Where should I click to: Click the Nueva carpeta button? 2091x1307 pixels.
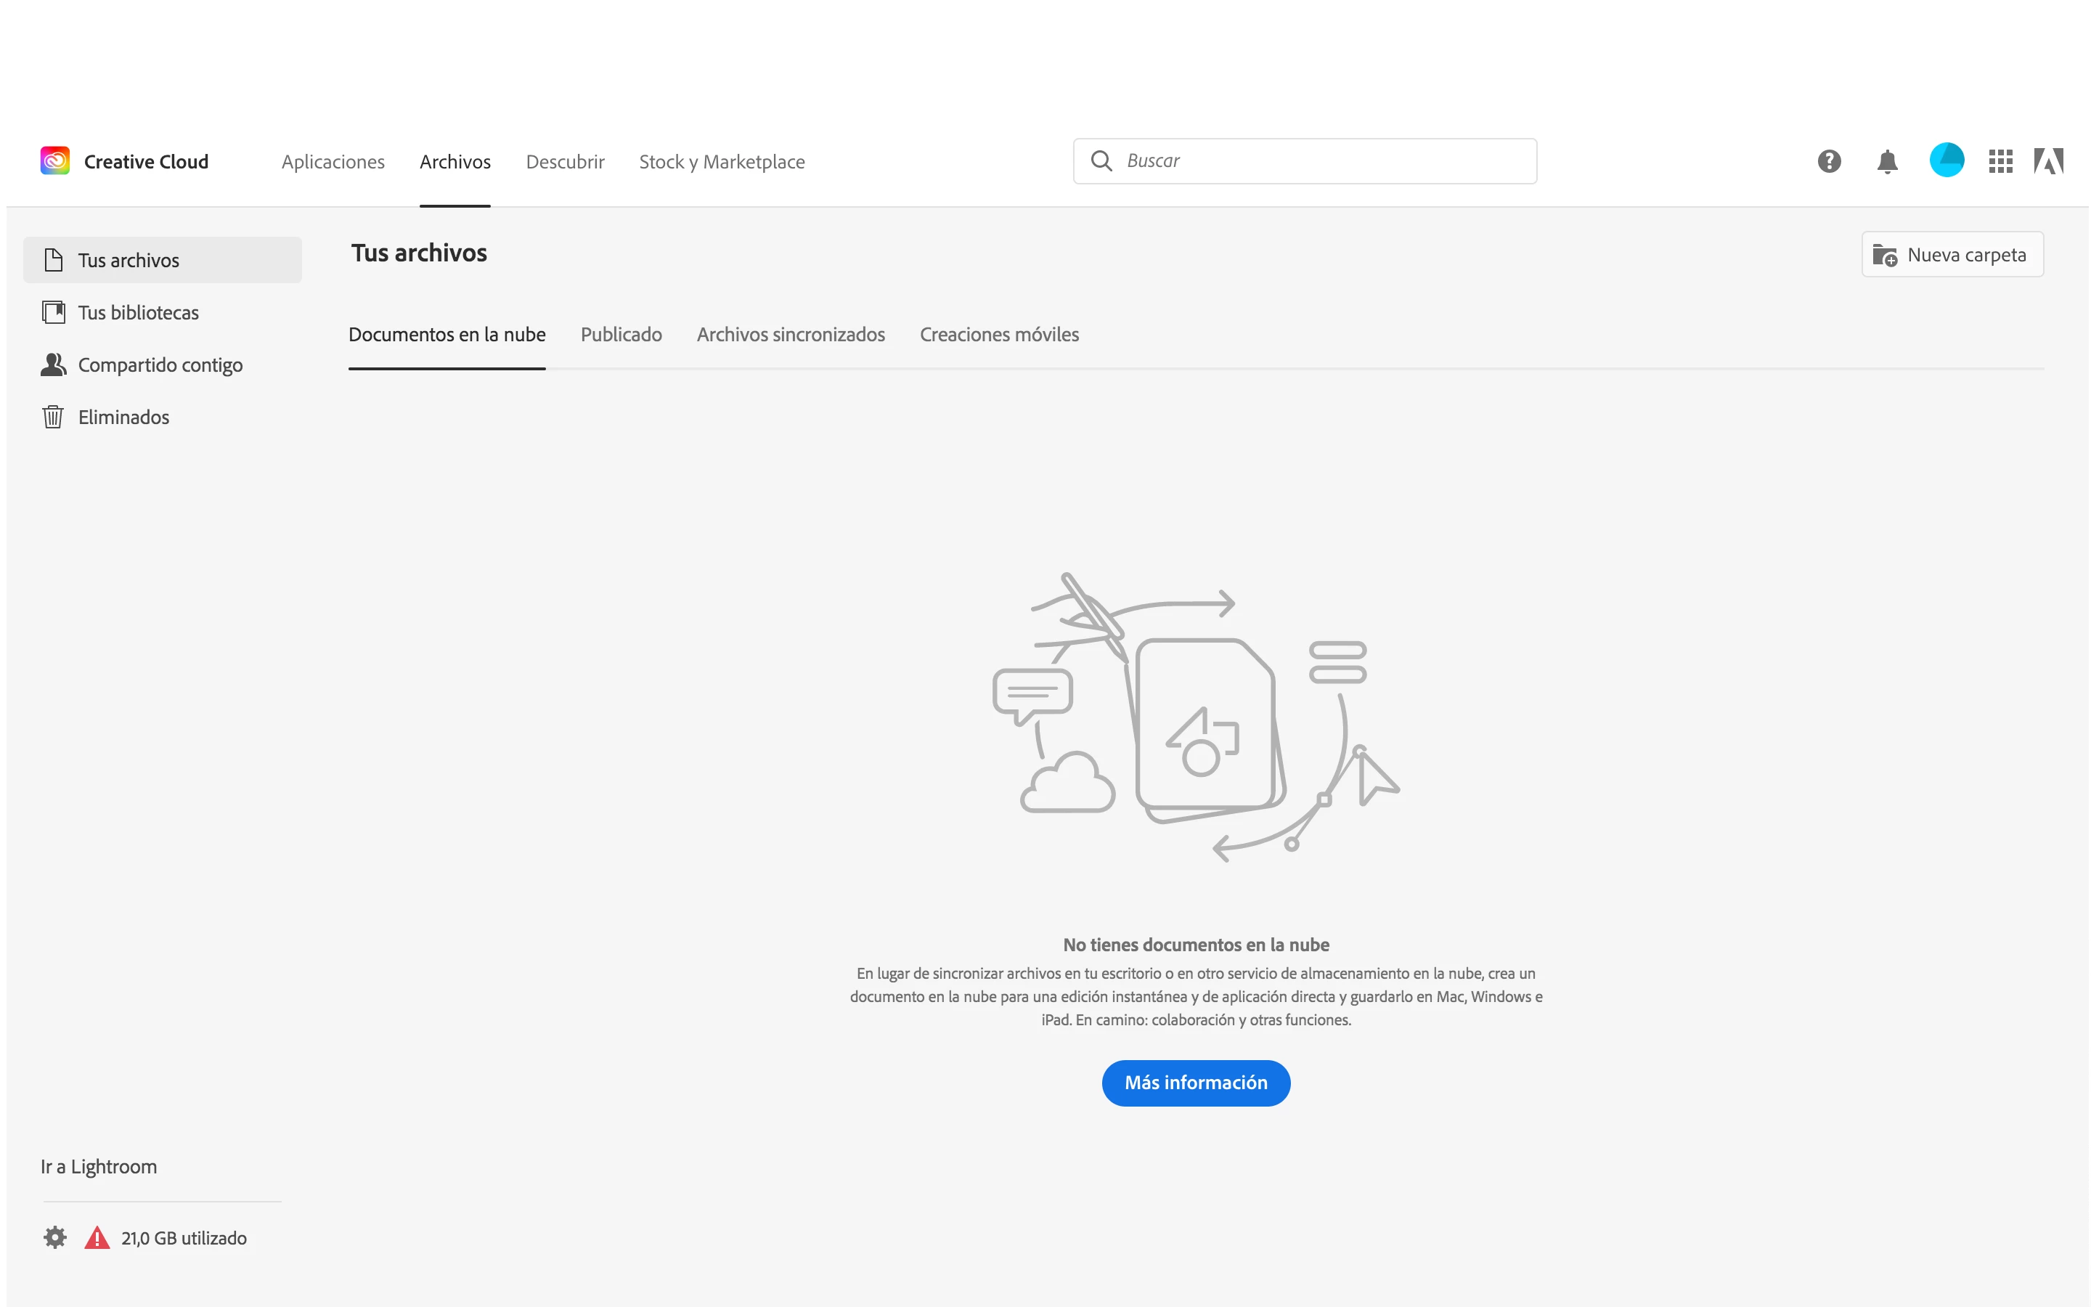pyautogui.click(x=1951, y=255)
